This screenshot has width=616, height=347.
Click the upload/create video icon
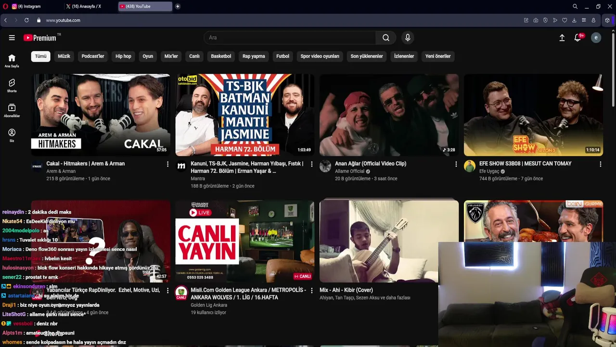click(x=562, y=38)
